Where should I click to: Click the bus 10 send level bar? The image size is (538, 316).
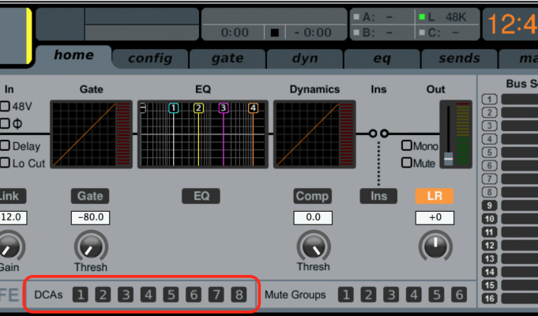click(520, 219)
